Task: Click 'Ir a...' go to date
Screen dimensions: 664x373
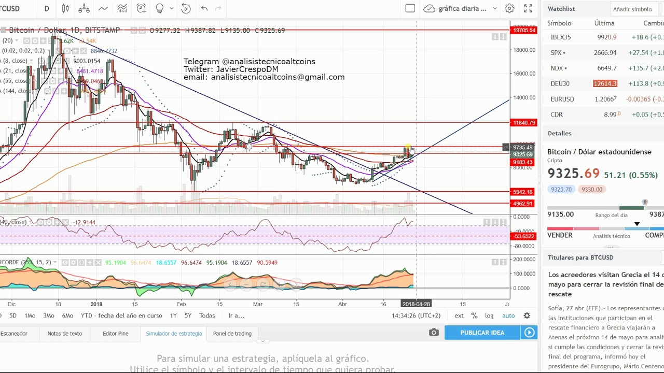Action: tap(236, 315)
